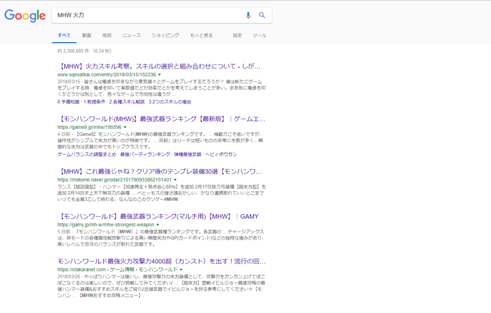Viewport: 491px width, 313px height.
Task: Expand the もっと見る menu
Action: pos(201,35)
